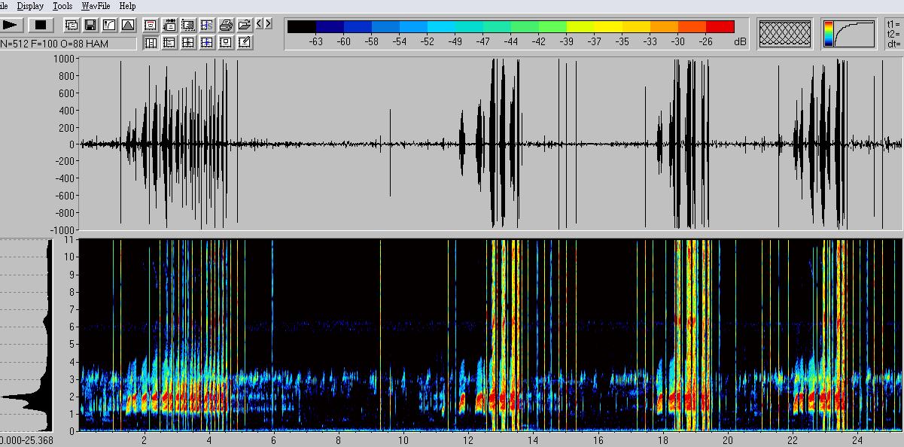Stop audio playback with the square button
This screenshot has width=904, height=447.
(41, 26)
